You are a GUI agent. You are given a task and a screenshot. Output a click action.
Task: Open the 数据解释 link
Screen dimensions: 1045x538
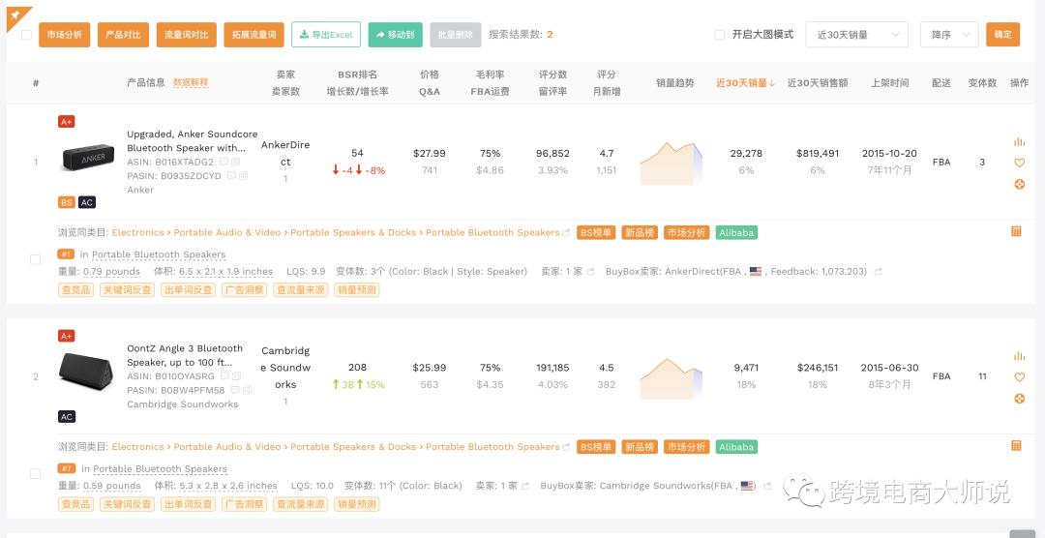tap(191, 82)
